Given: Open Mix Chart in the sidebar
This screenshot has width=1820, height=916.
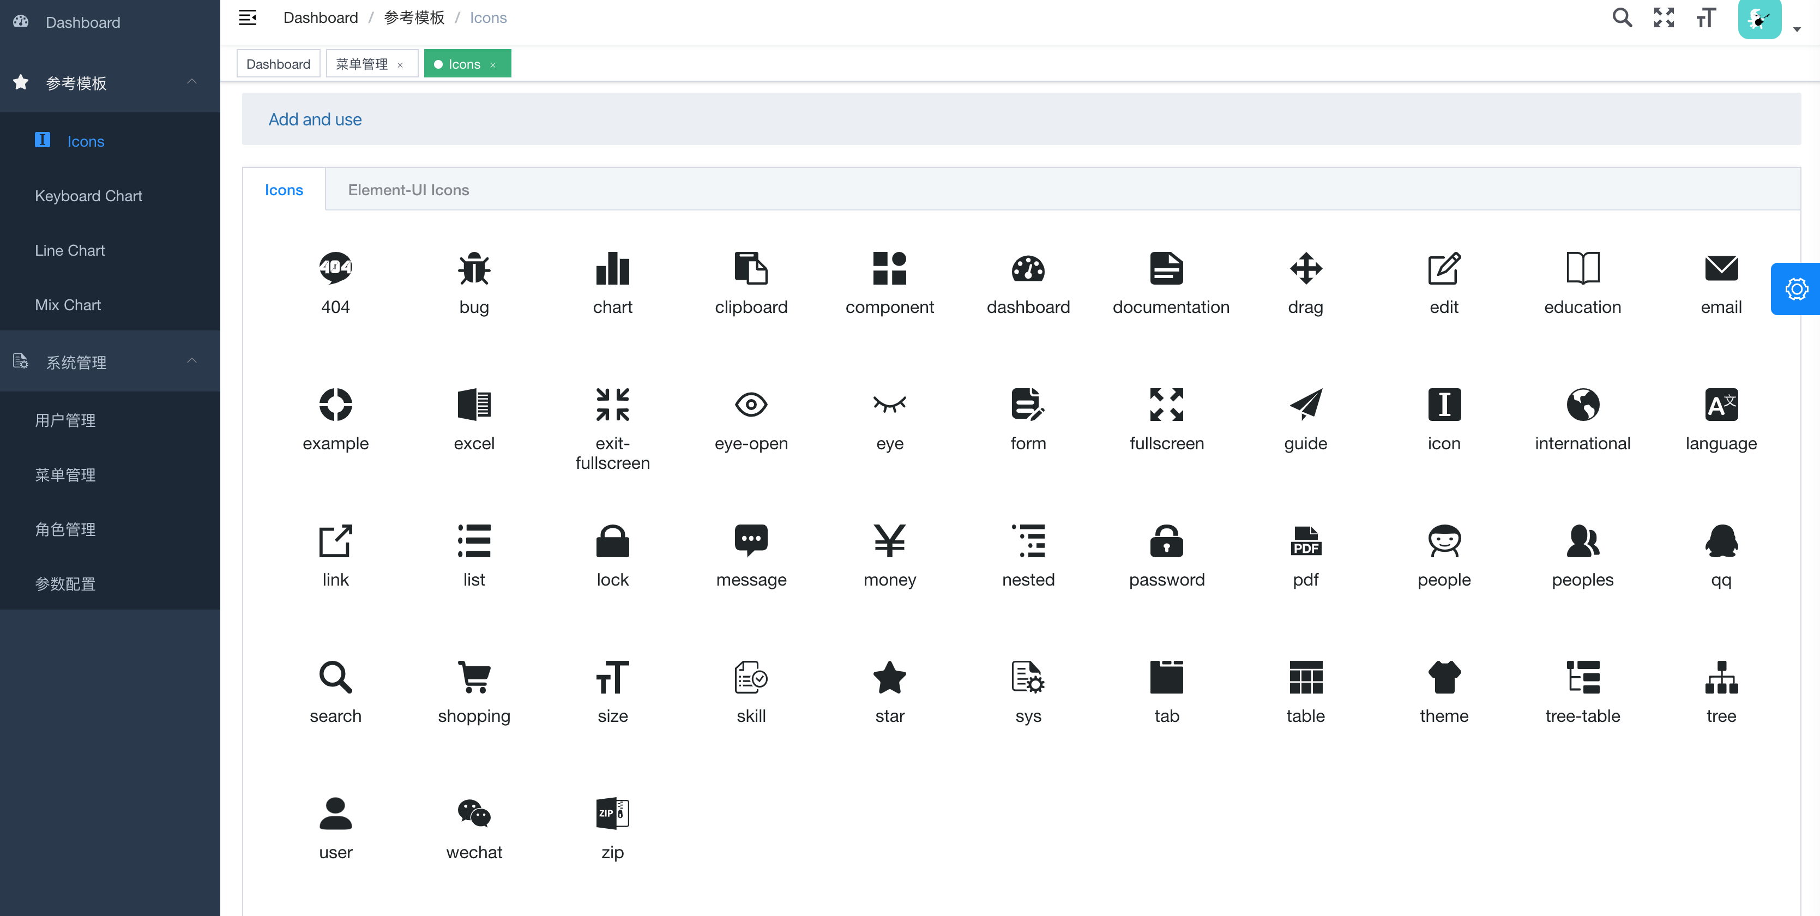Looking at the screenshot, I should click(110, 305).
